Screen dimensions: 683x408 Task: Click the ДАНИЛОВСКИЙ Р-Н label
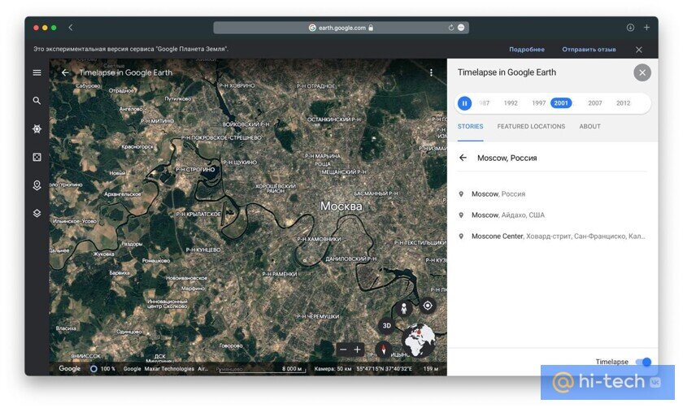coord(351,258)
